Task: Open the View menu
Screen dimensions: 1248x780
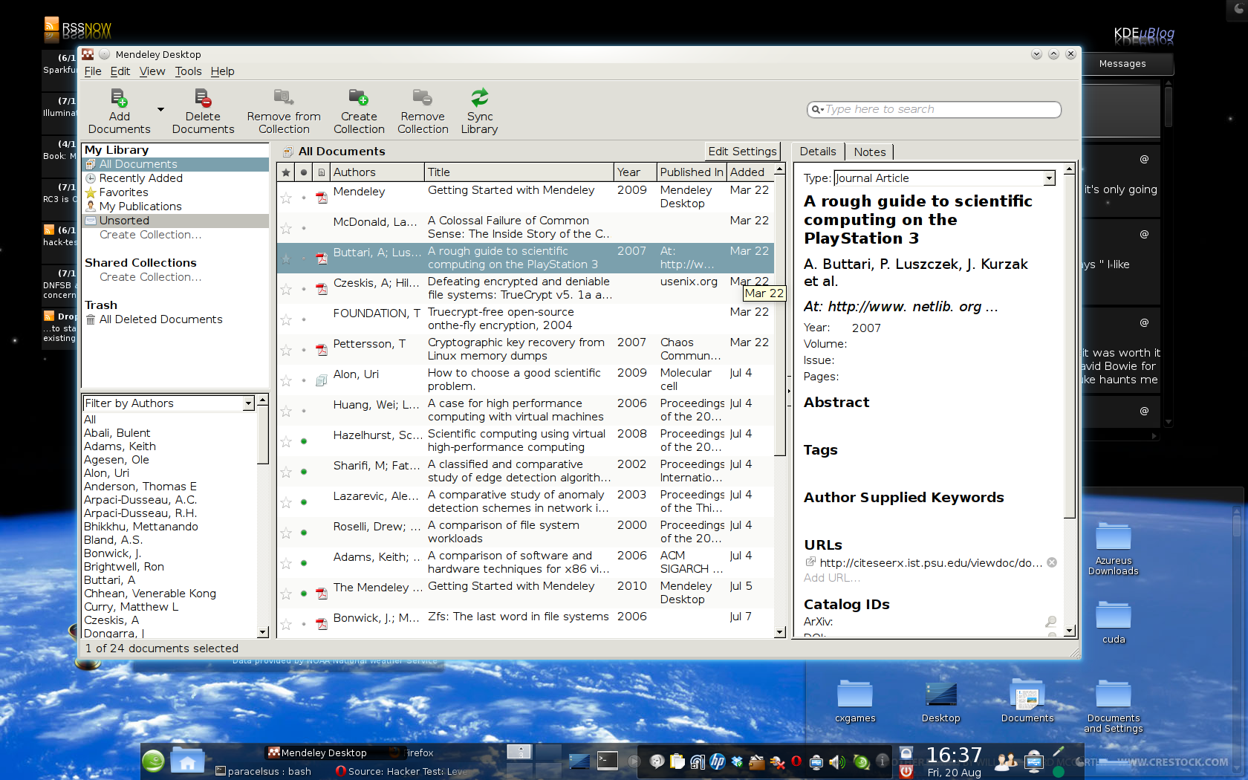Action: (152, 71)
